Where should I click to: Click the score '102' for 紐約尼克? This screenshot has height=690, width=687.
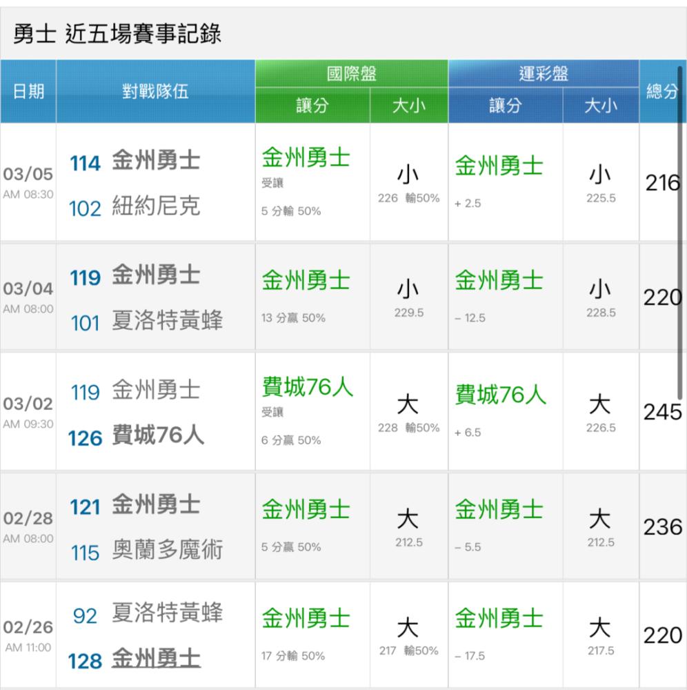pyautogui.click(x=85, y=208)
